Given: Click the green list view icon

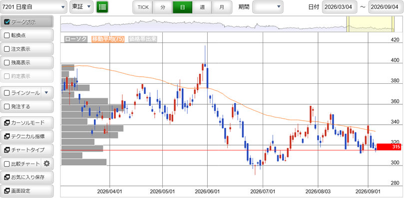Looking at the screenshot, I should click(102, 7).
